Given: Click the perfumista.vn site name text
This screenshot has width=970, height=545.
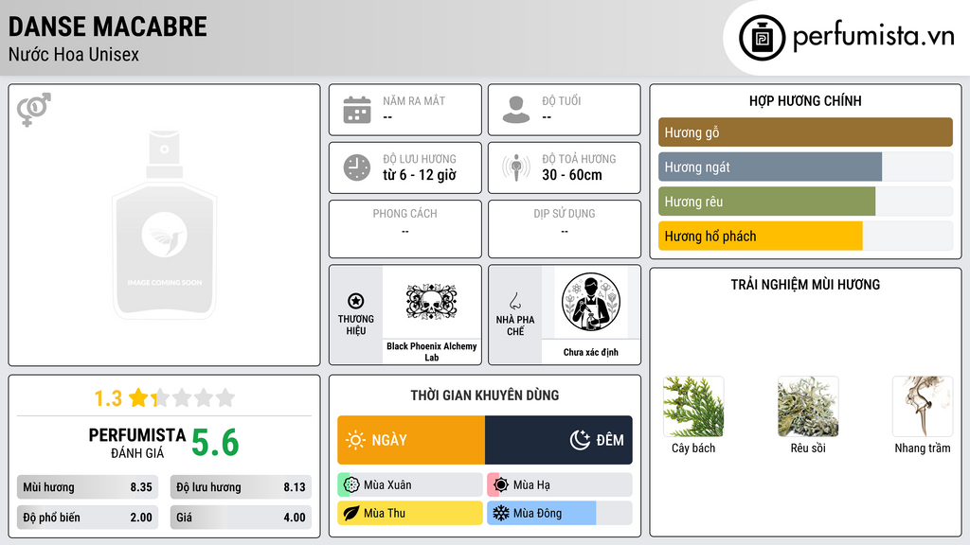Looking at the screenshot, I should 874,36.
